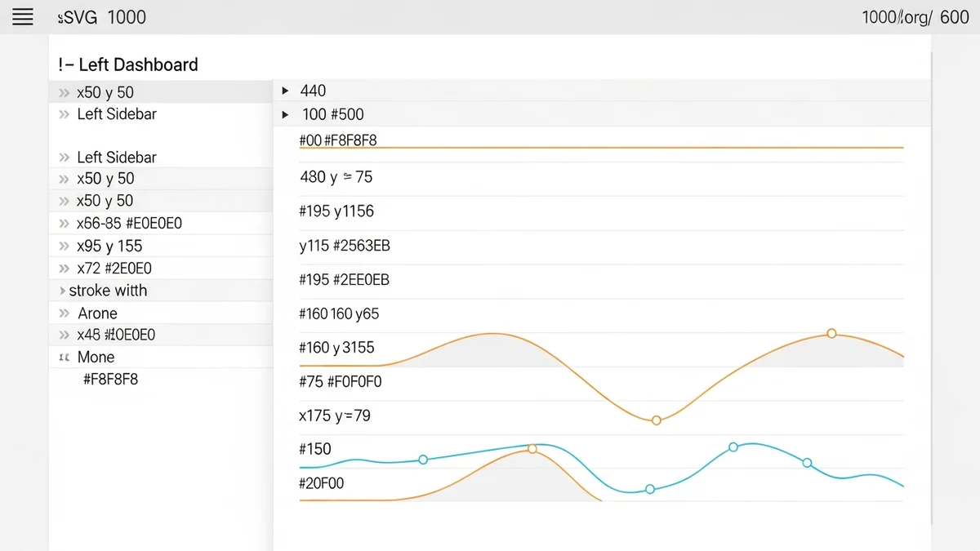Click the double-chevron beside x72 #2E0E0

[x=64, y=269]
